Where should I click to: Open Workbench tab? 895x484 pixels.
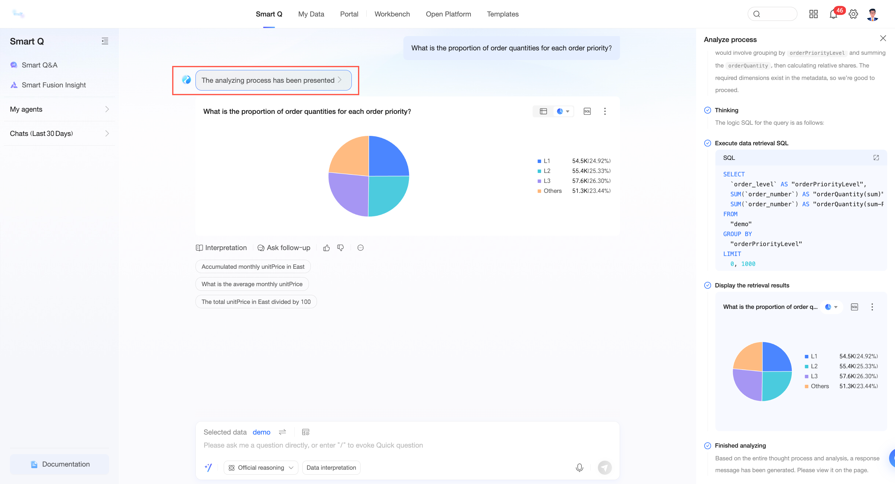pyautogui.click(x=392, y=14)
